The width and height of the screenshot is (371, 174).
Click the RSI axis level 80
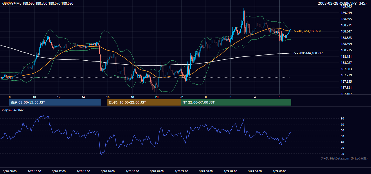pyautogui.click(x=342, y=119)
